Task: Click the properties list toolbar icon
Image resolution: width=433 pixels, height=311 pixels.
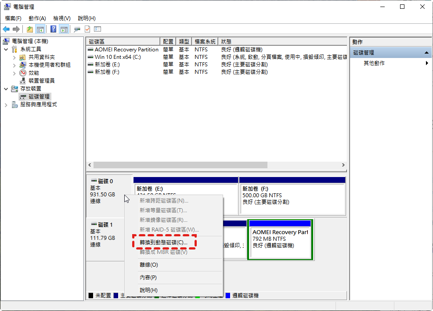Action: [x=97, y=29]
